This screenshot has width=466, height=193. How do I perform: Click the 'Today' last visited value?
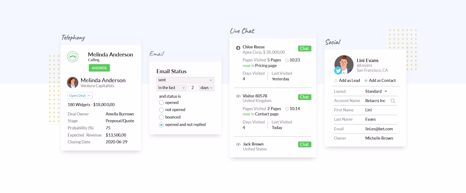pyautogui.click(x=277, y=128)
